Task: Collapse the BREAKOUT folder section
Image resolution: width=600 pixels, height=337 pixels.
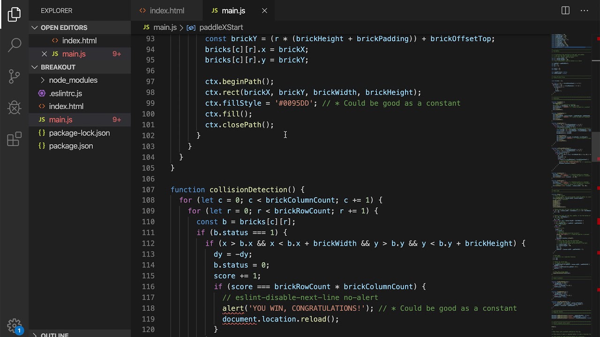Action: [x=80, y=67]
